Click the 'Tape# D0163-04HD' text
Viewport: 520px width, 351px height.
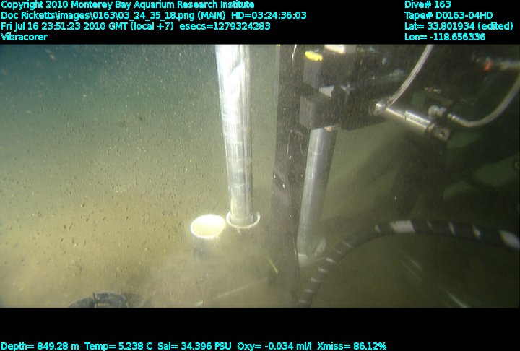tap(448, 16)
